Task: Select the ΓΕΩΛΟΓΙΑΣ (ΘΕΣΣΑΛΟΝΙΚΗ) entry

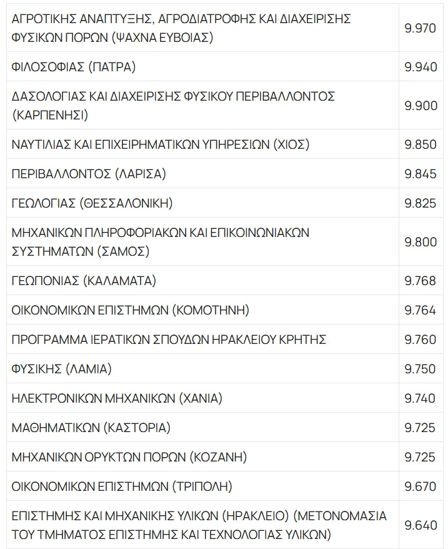Action: click(x=92, y=203)
